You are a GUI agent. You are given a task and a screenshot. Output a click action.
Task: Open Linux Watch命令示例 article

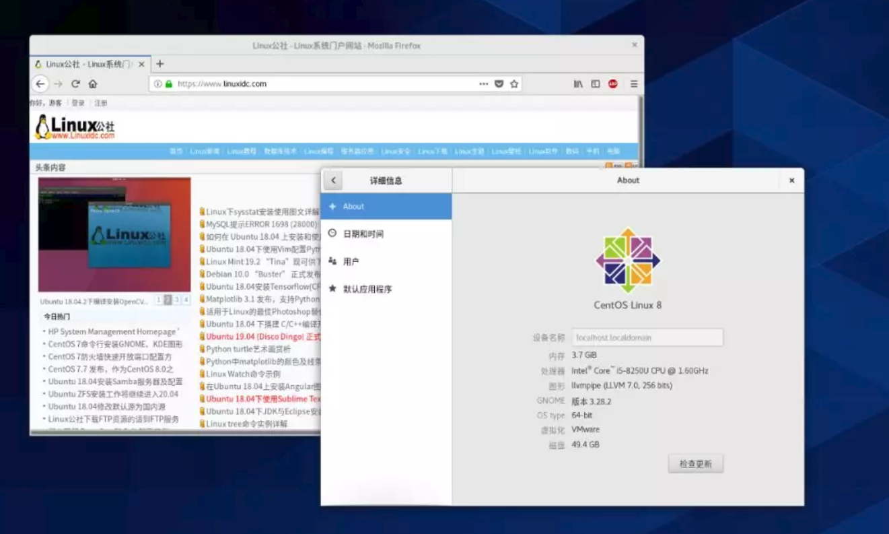click(x=243, y=374)
